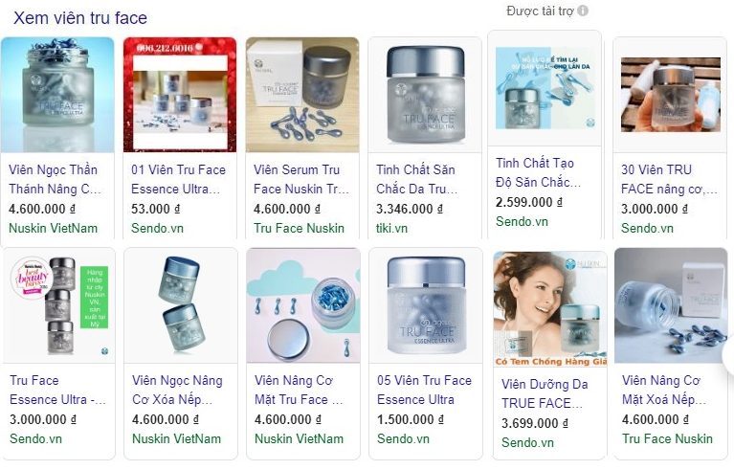Click the best beauty buys badge image
The width and height of the screenshot is (734, 470).
pos(32,279)
